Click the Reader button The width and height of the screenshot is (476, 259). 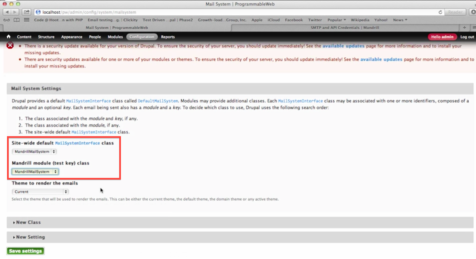click(455, 12)
